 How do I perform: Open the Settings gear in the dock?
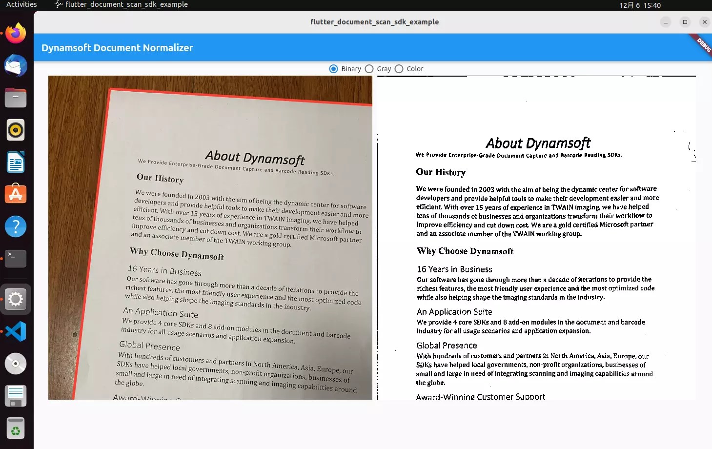click(15, 299)
